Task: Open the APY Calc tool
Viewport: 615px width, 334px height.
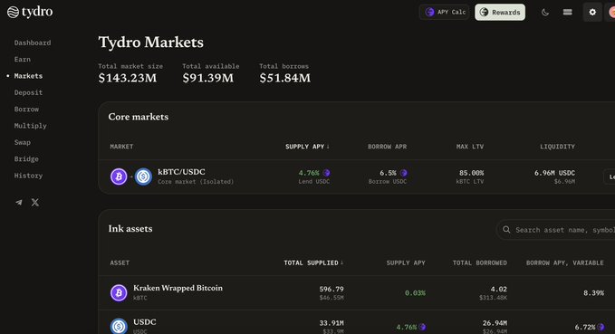Action: (445, 12)
